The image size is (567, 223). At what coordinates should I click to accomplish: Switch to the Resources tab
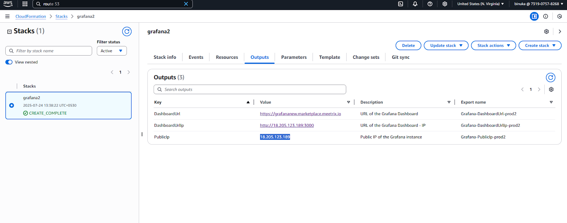point(227,57)
